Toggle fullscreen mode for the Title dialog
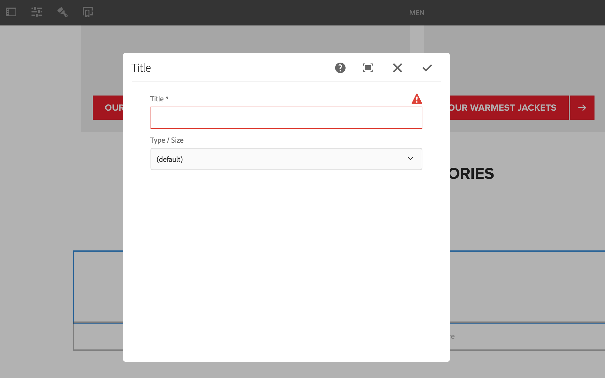The width and height of the screenshot is (605, 378). (368, 68)
